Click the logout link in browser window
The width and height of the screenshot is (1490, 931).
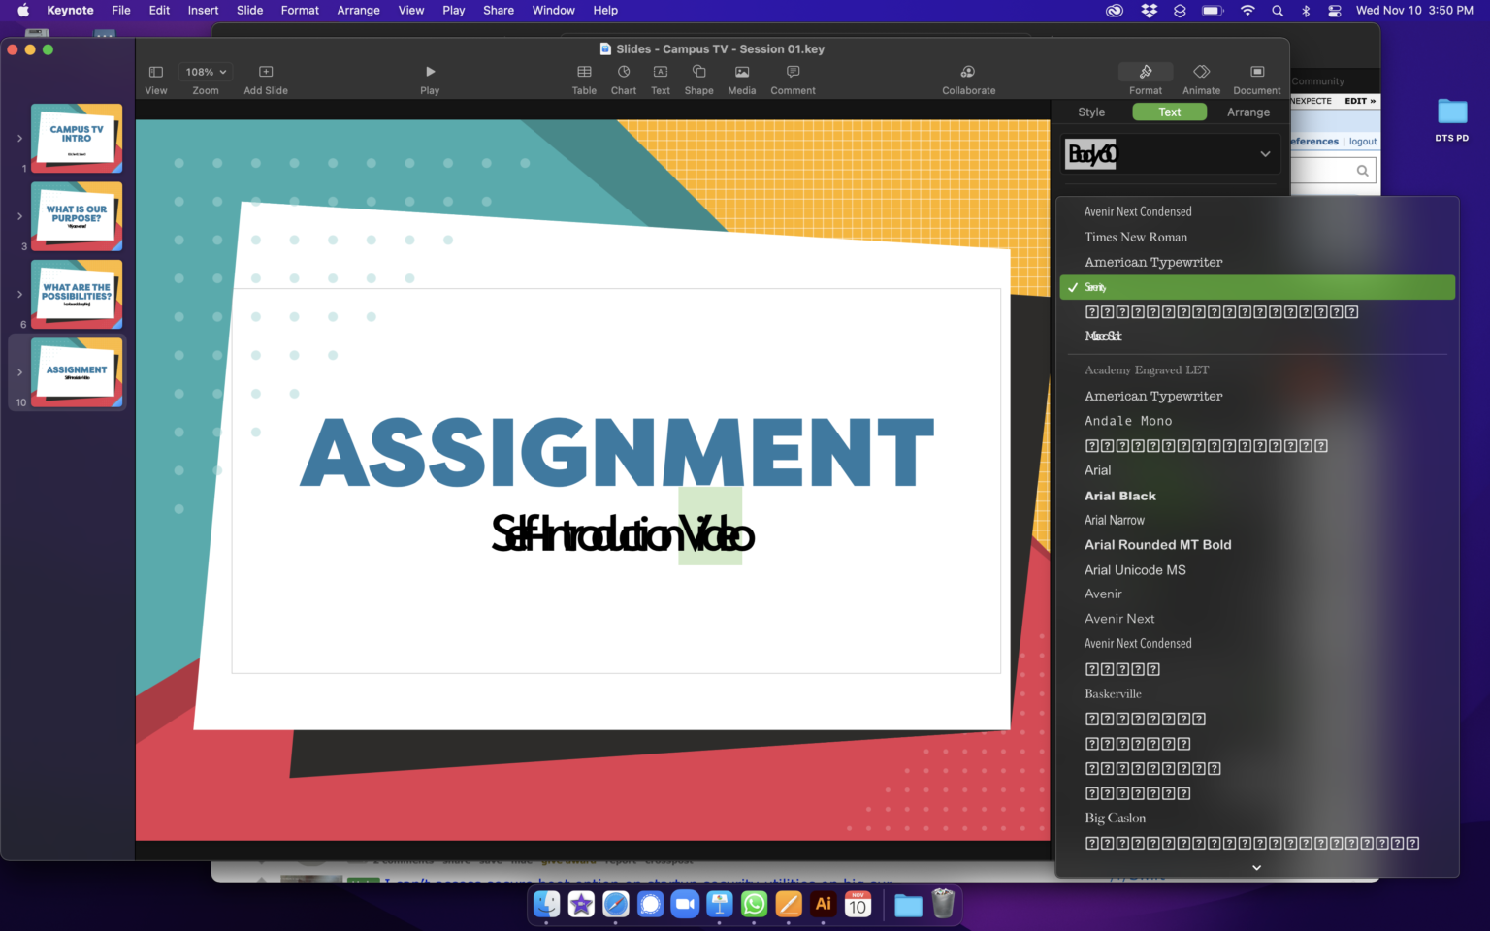[1363, 142]
